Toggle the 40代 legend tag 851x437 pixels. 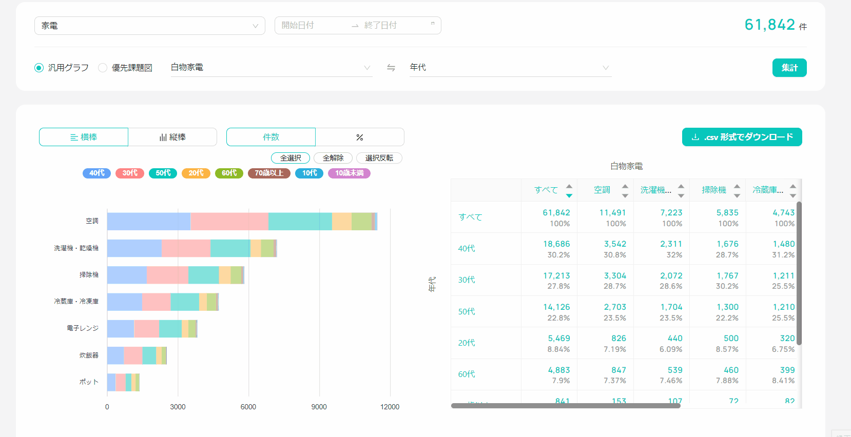pos(96,173)
